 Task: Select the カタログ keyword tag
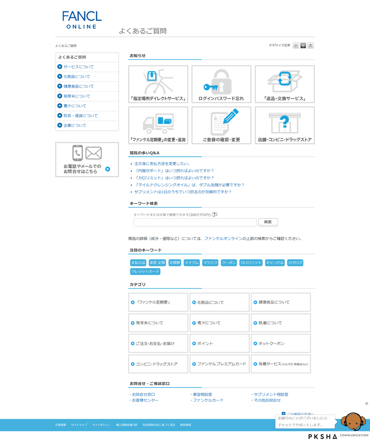295,263
